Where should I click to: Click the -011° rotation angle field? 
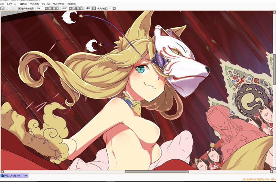[x=65, y=8]
